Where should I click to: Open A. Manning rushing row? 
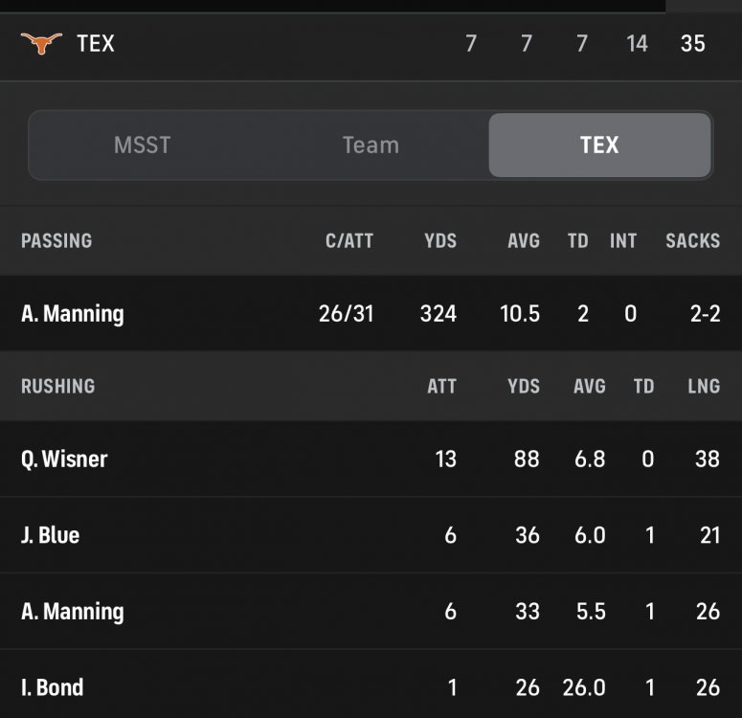73,612
